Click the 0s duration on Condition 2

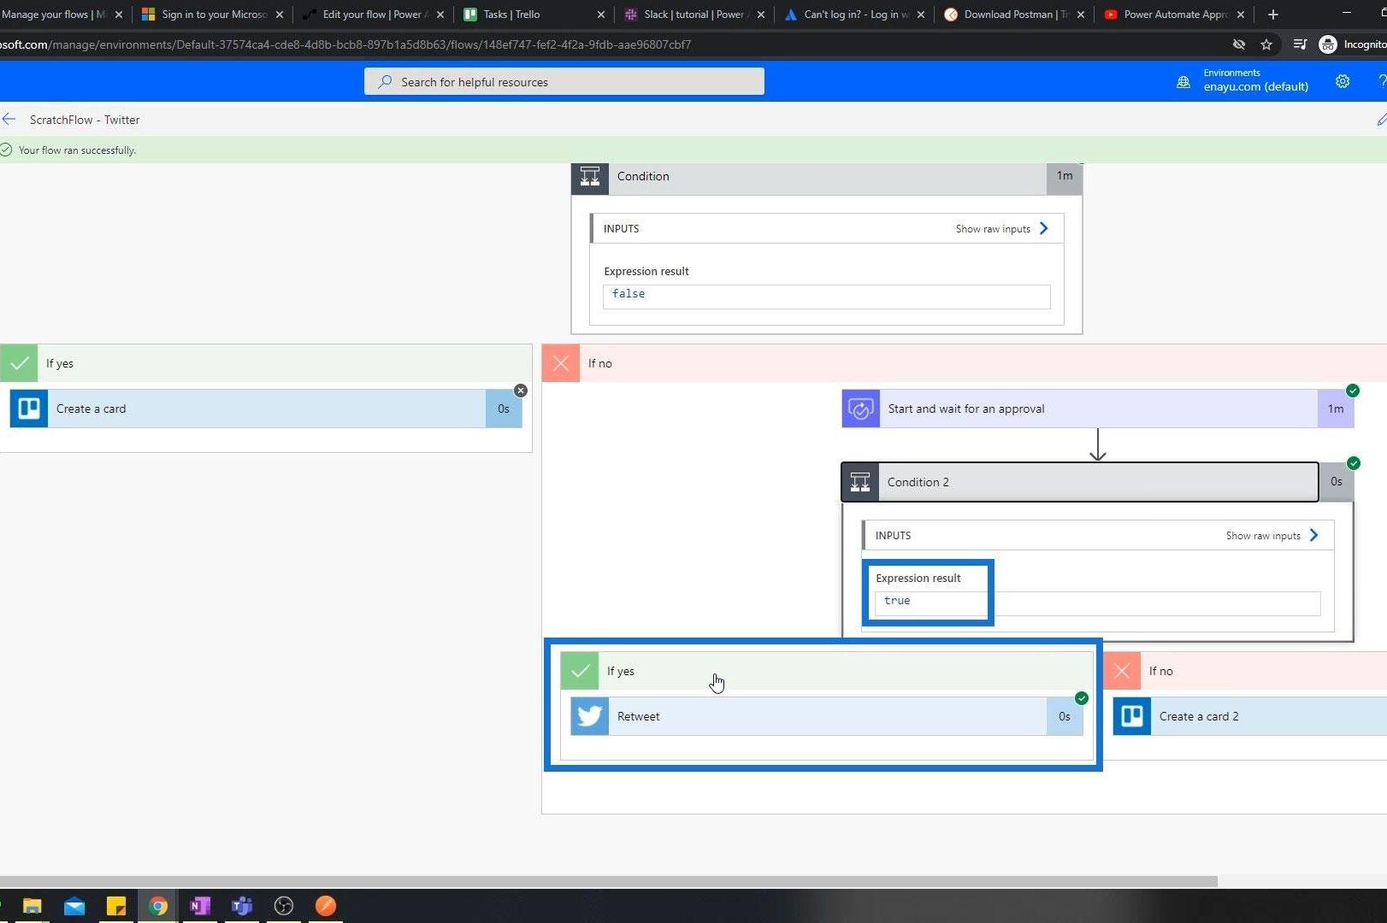[x=1337, y=482]
